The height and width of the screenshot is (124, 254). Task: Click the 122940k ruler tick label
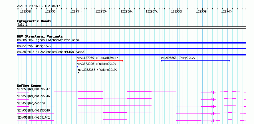pos(227,11)
